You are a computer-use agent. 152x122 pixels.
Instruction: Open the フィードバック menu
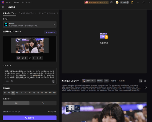click(27, 2)
